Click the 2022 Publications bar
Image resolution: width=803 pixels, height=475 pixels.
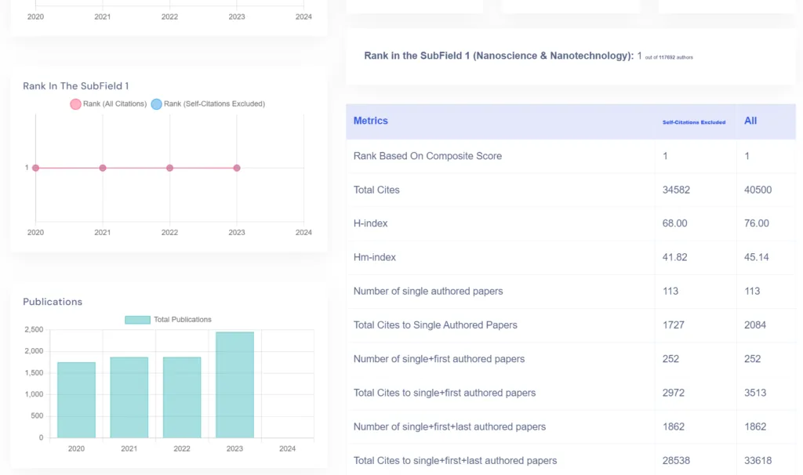(x=182, y=397)
